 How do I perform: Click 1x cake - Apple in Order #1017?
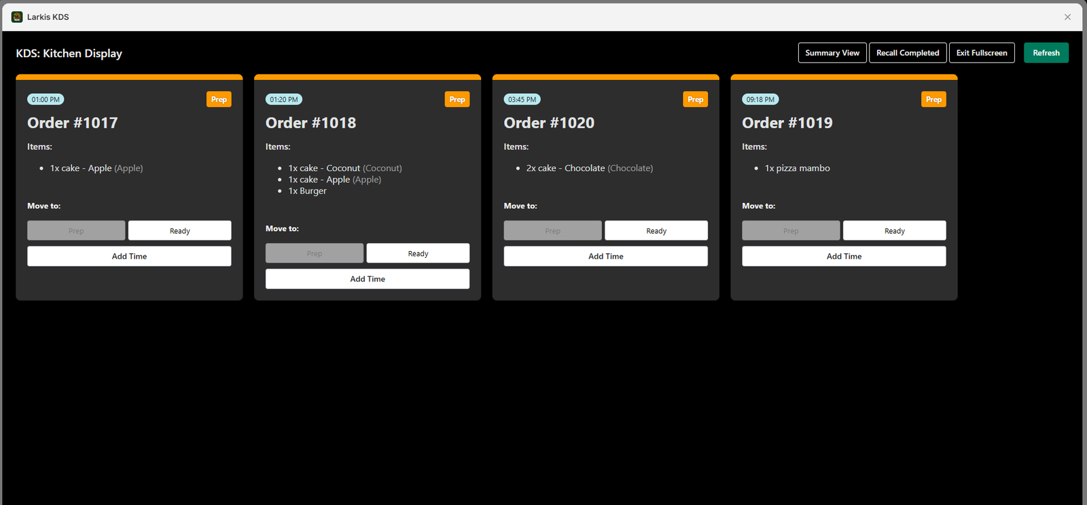coord(96,168)
